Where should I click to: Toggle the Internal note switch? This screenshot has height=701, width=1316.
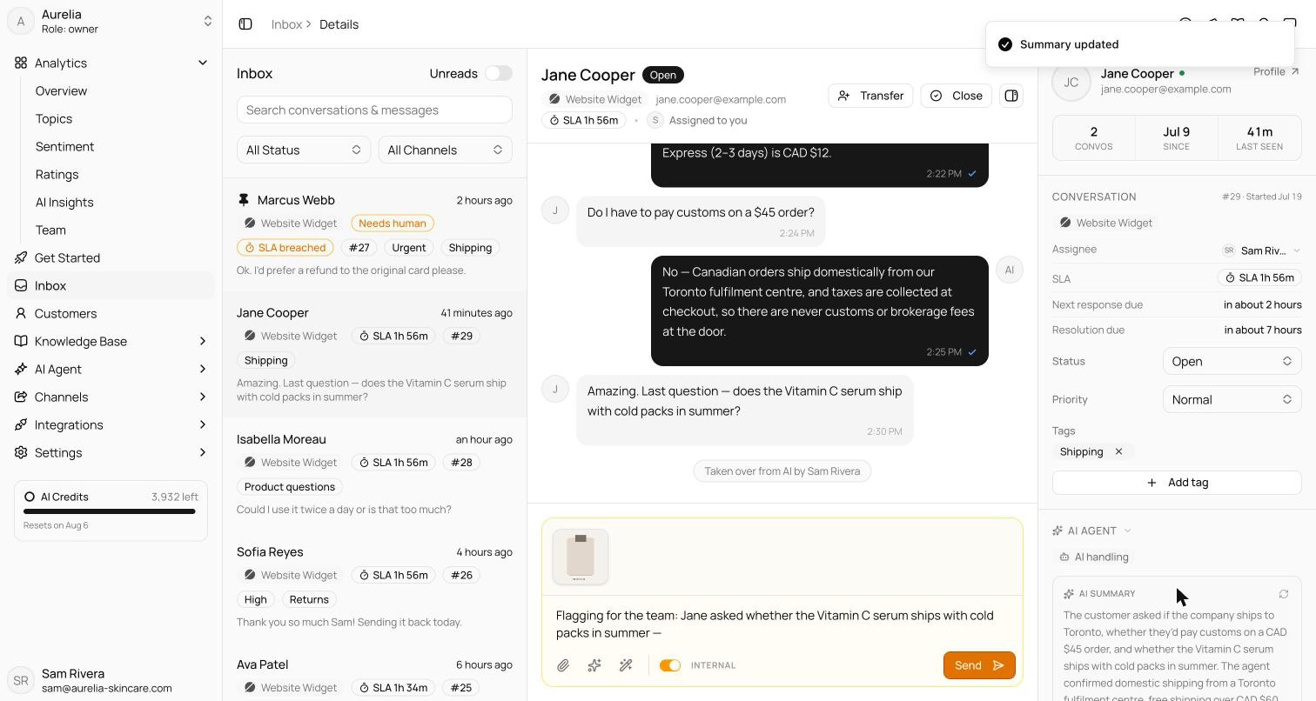(670, 665)
